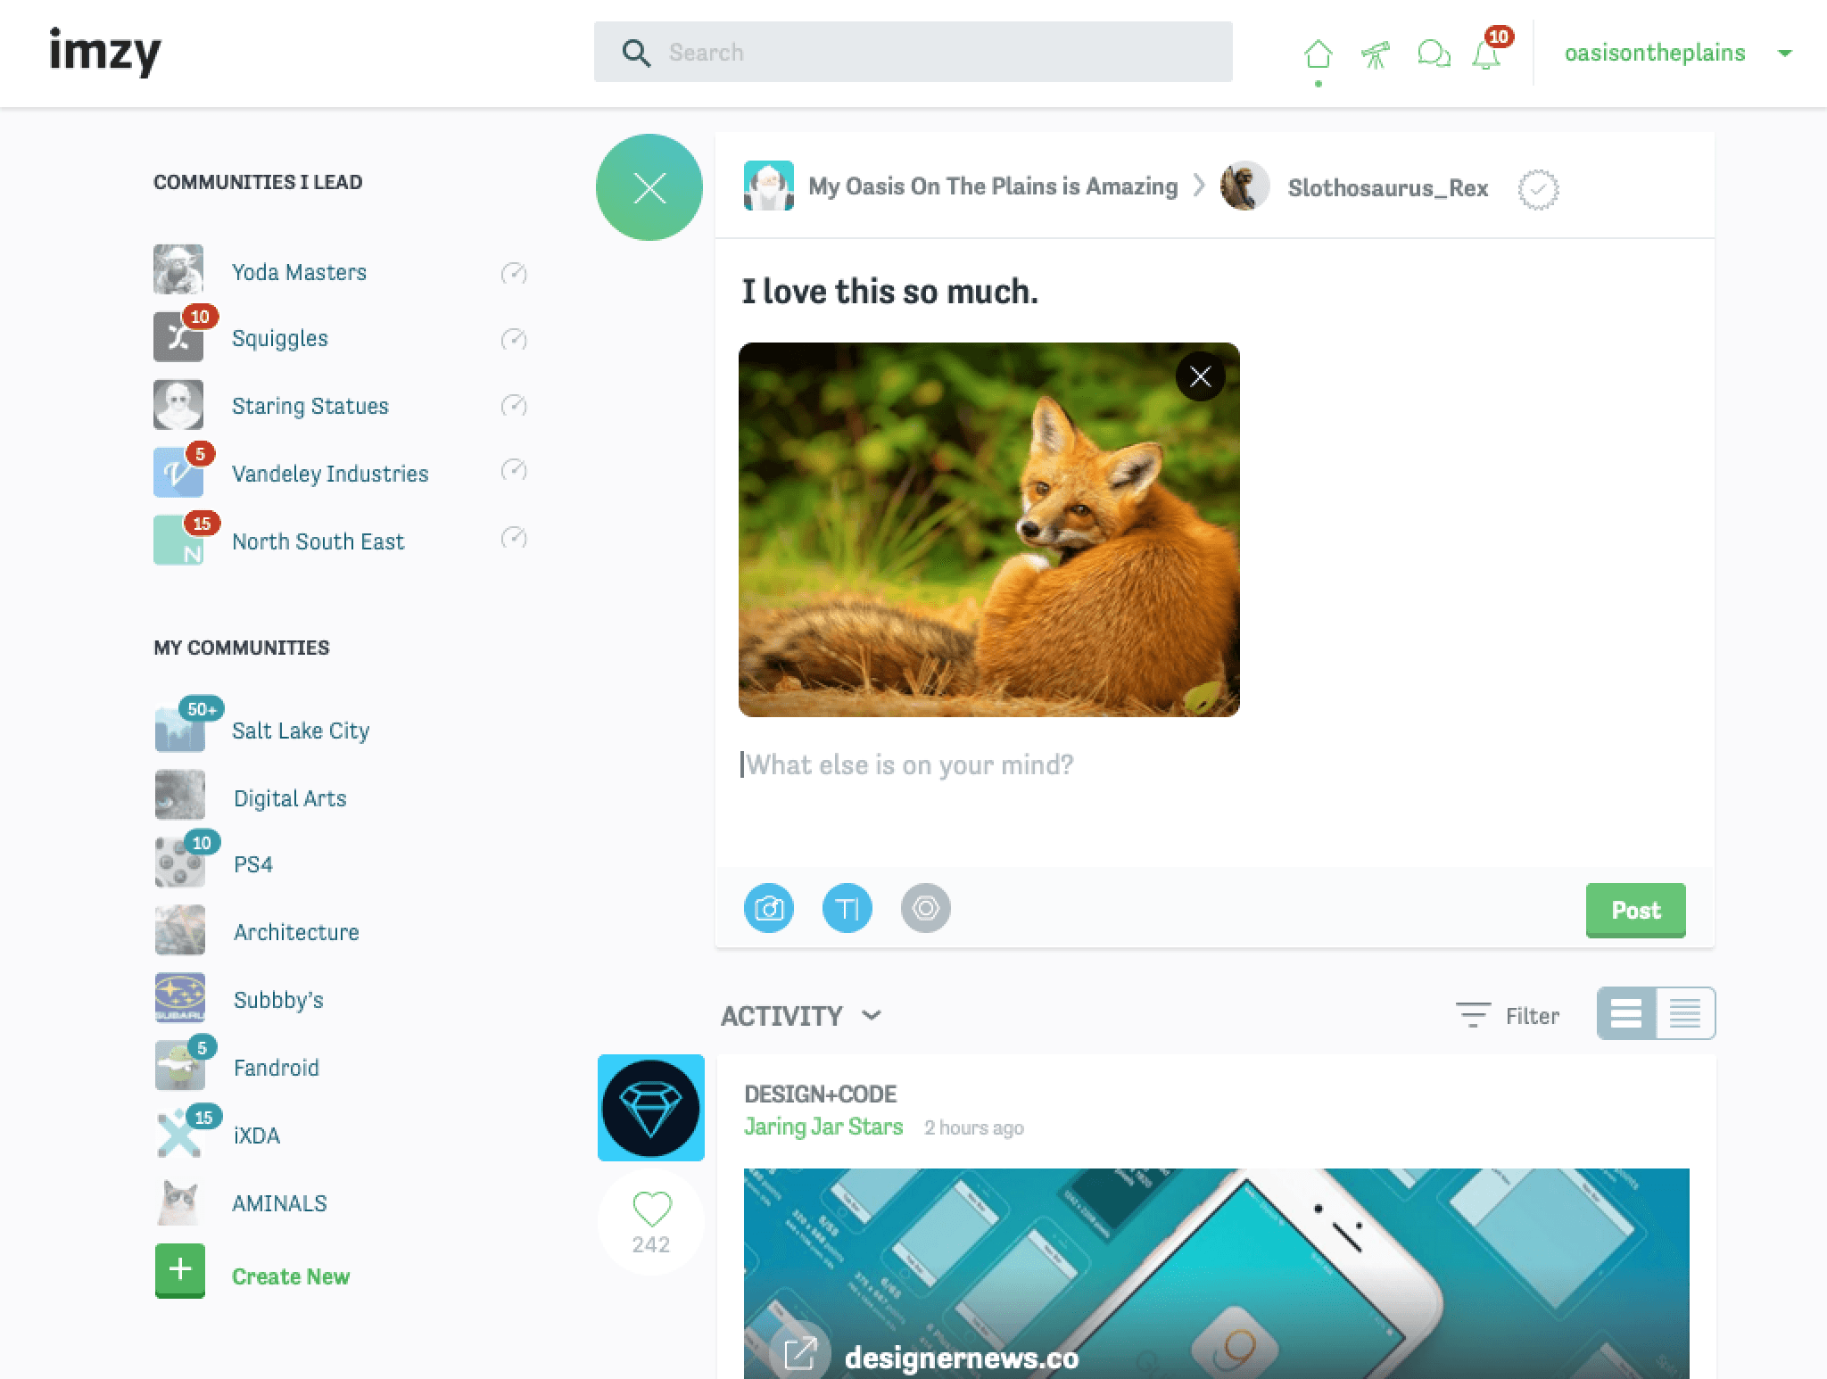Switch to card list view
The width and height of the screenshot is (1827, 1379).
[x=1626, y=1013]
